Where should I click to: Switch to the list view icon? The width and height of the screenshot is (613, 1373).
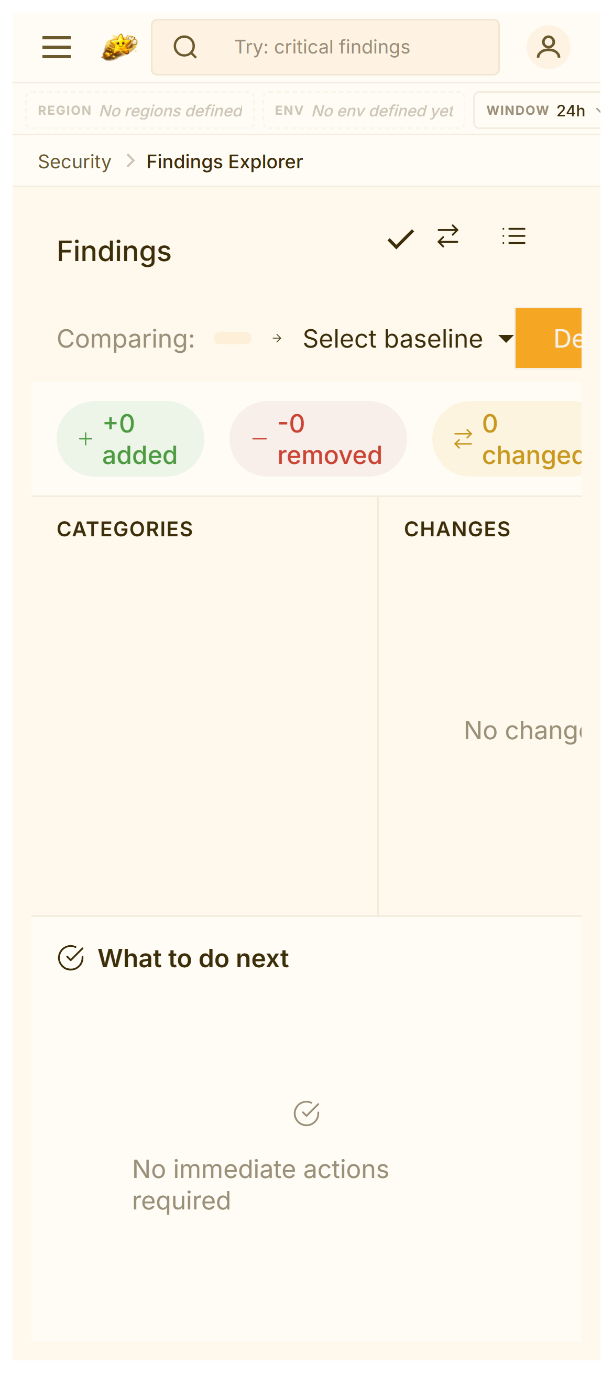513,235
